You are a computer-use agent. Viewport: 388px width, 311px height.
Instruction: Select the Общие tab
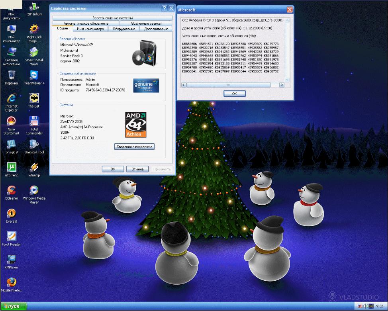(63, 28)
